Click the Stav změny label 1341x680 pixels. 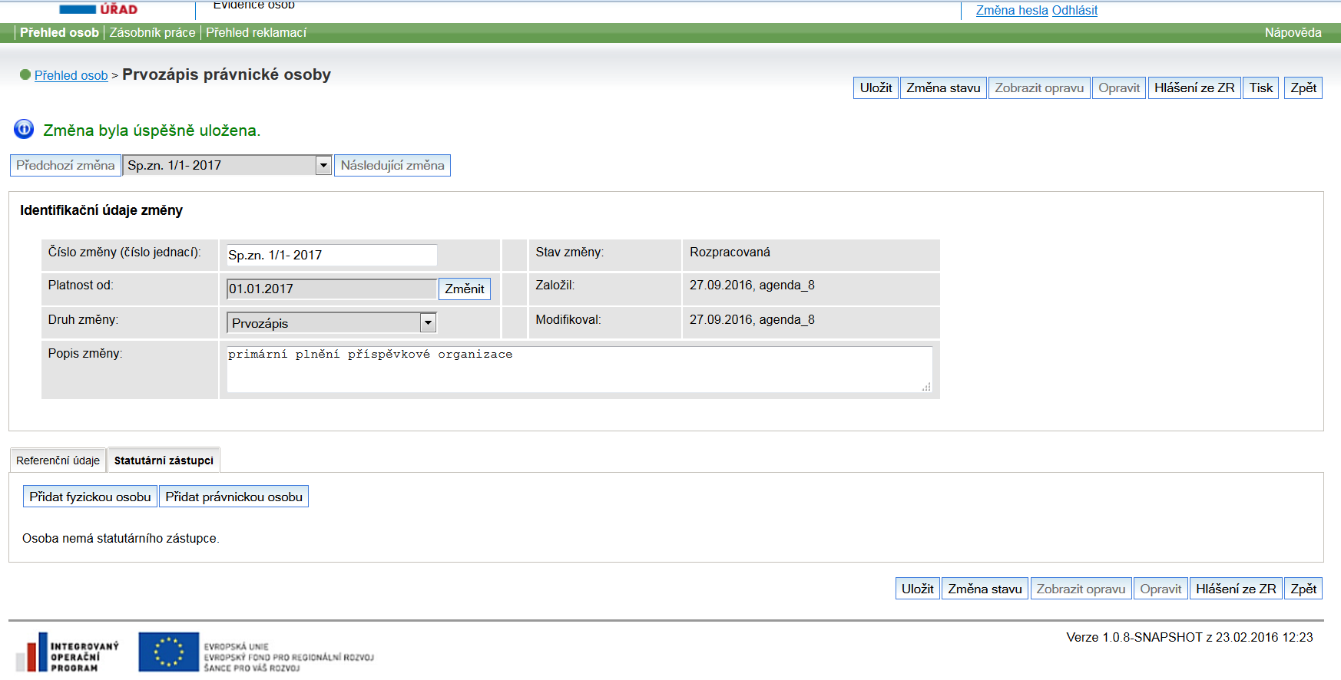pos(569,252)
